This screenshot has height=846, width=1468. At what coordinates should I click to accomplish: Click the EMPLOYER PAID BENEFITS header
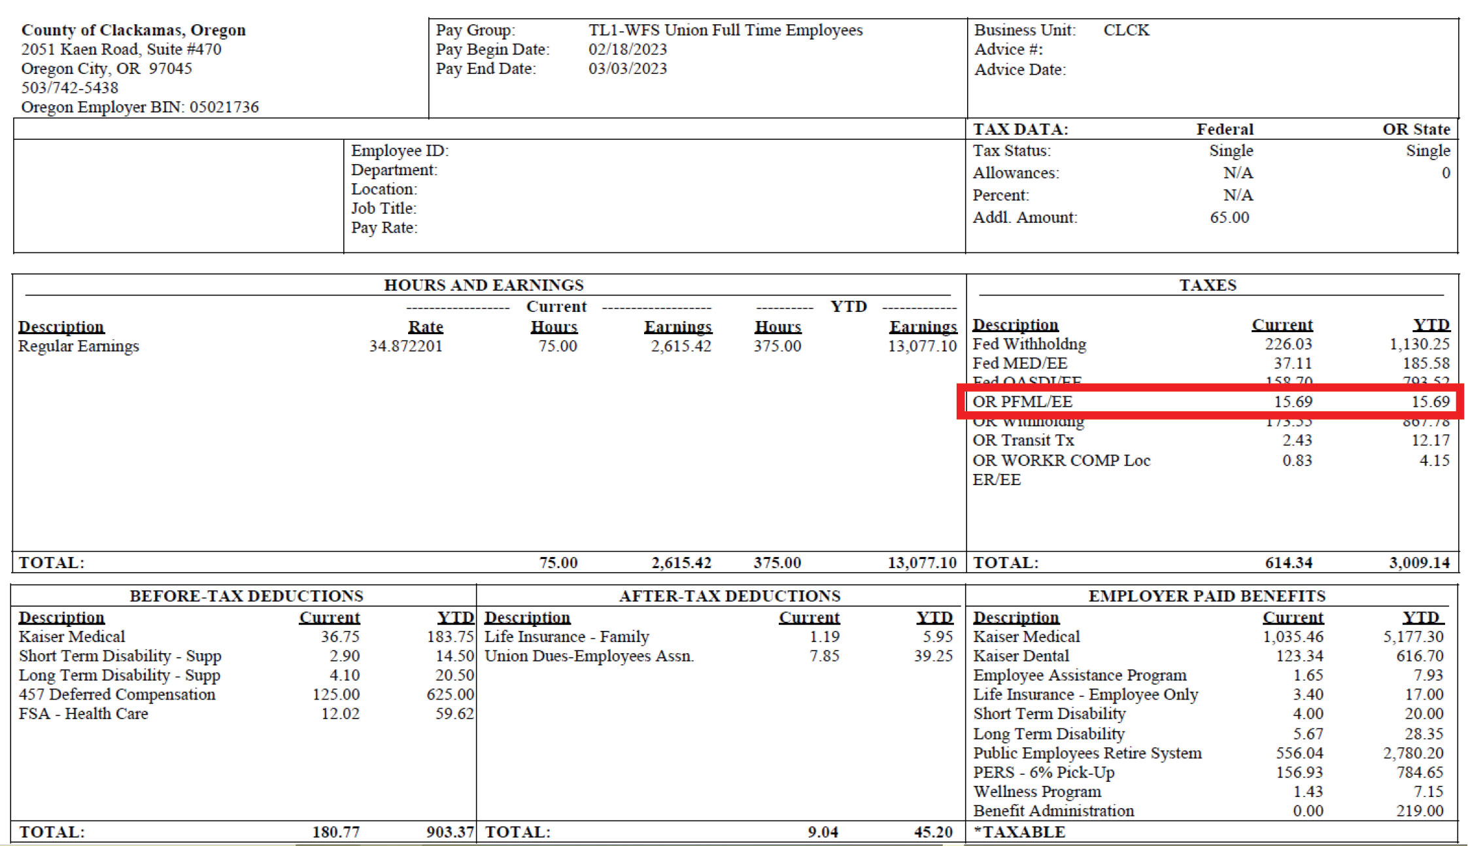click(1206, 596)
